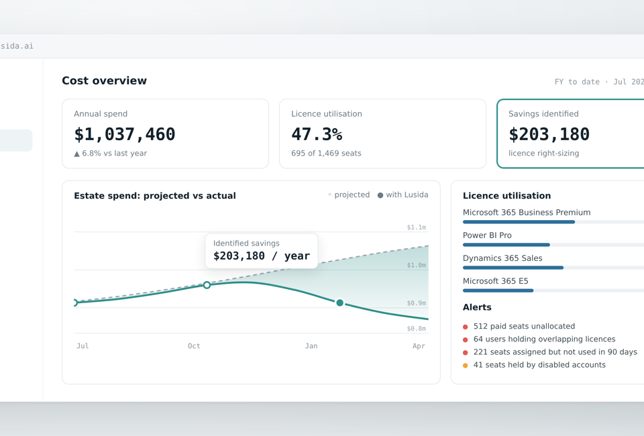Click the "licence right-sizing" caption
This screenshot has height=436, width=644.
tap(544, 153)
